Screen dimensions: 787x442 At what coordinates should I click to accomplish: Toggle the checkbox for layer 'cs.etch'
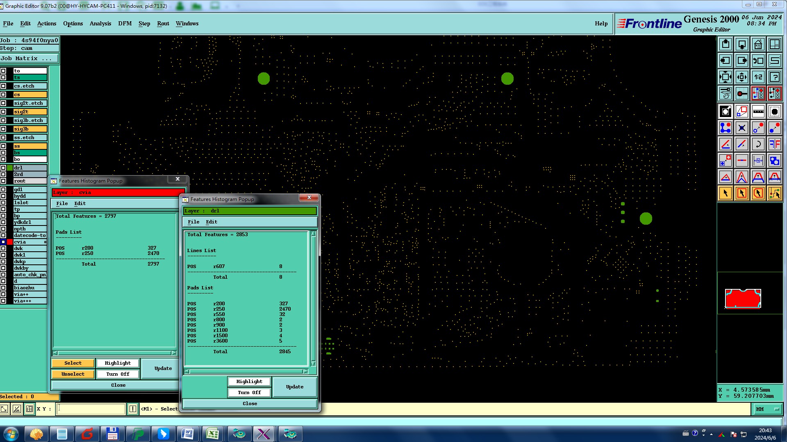3,86
